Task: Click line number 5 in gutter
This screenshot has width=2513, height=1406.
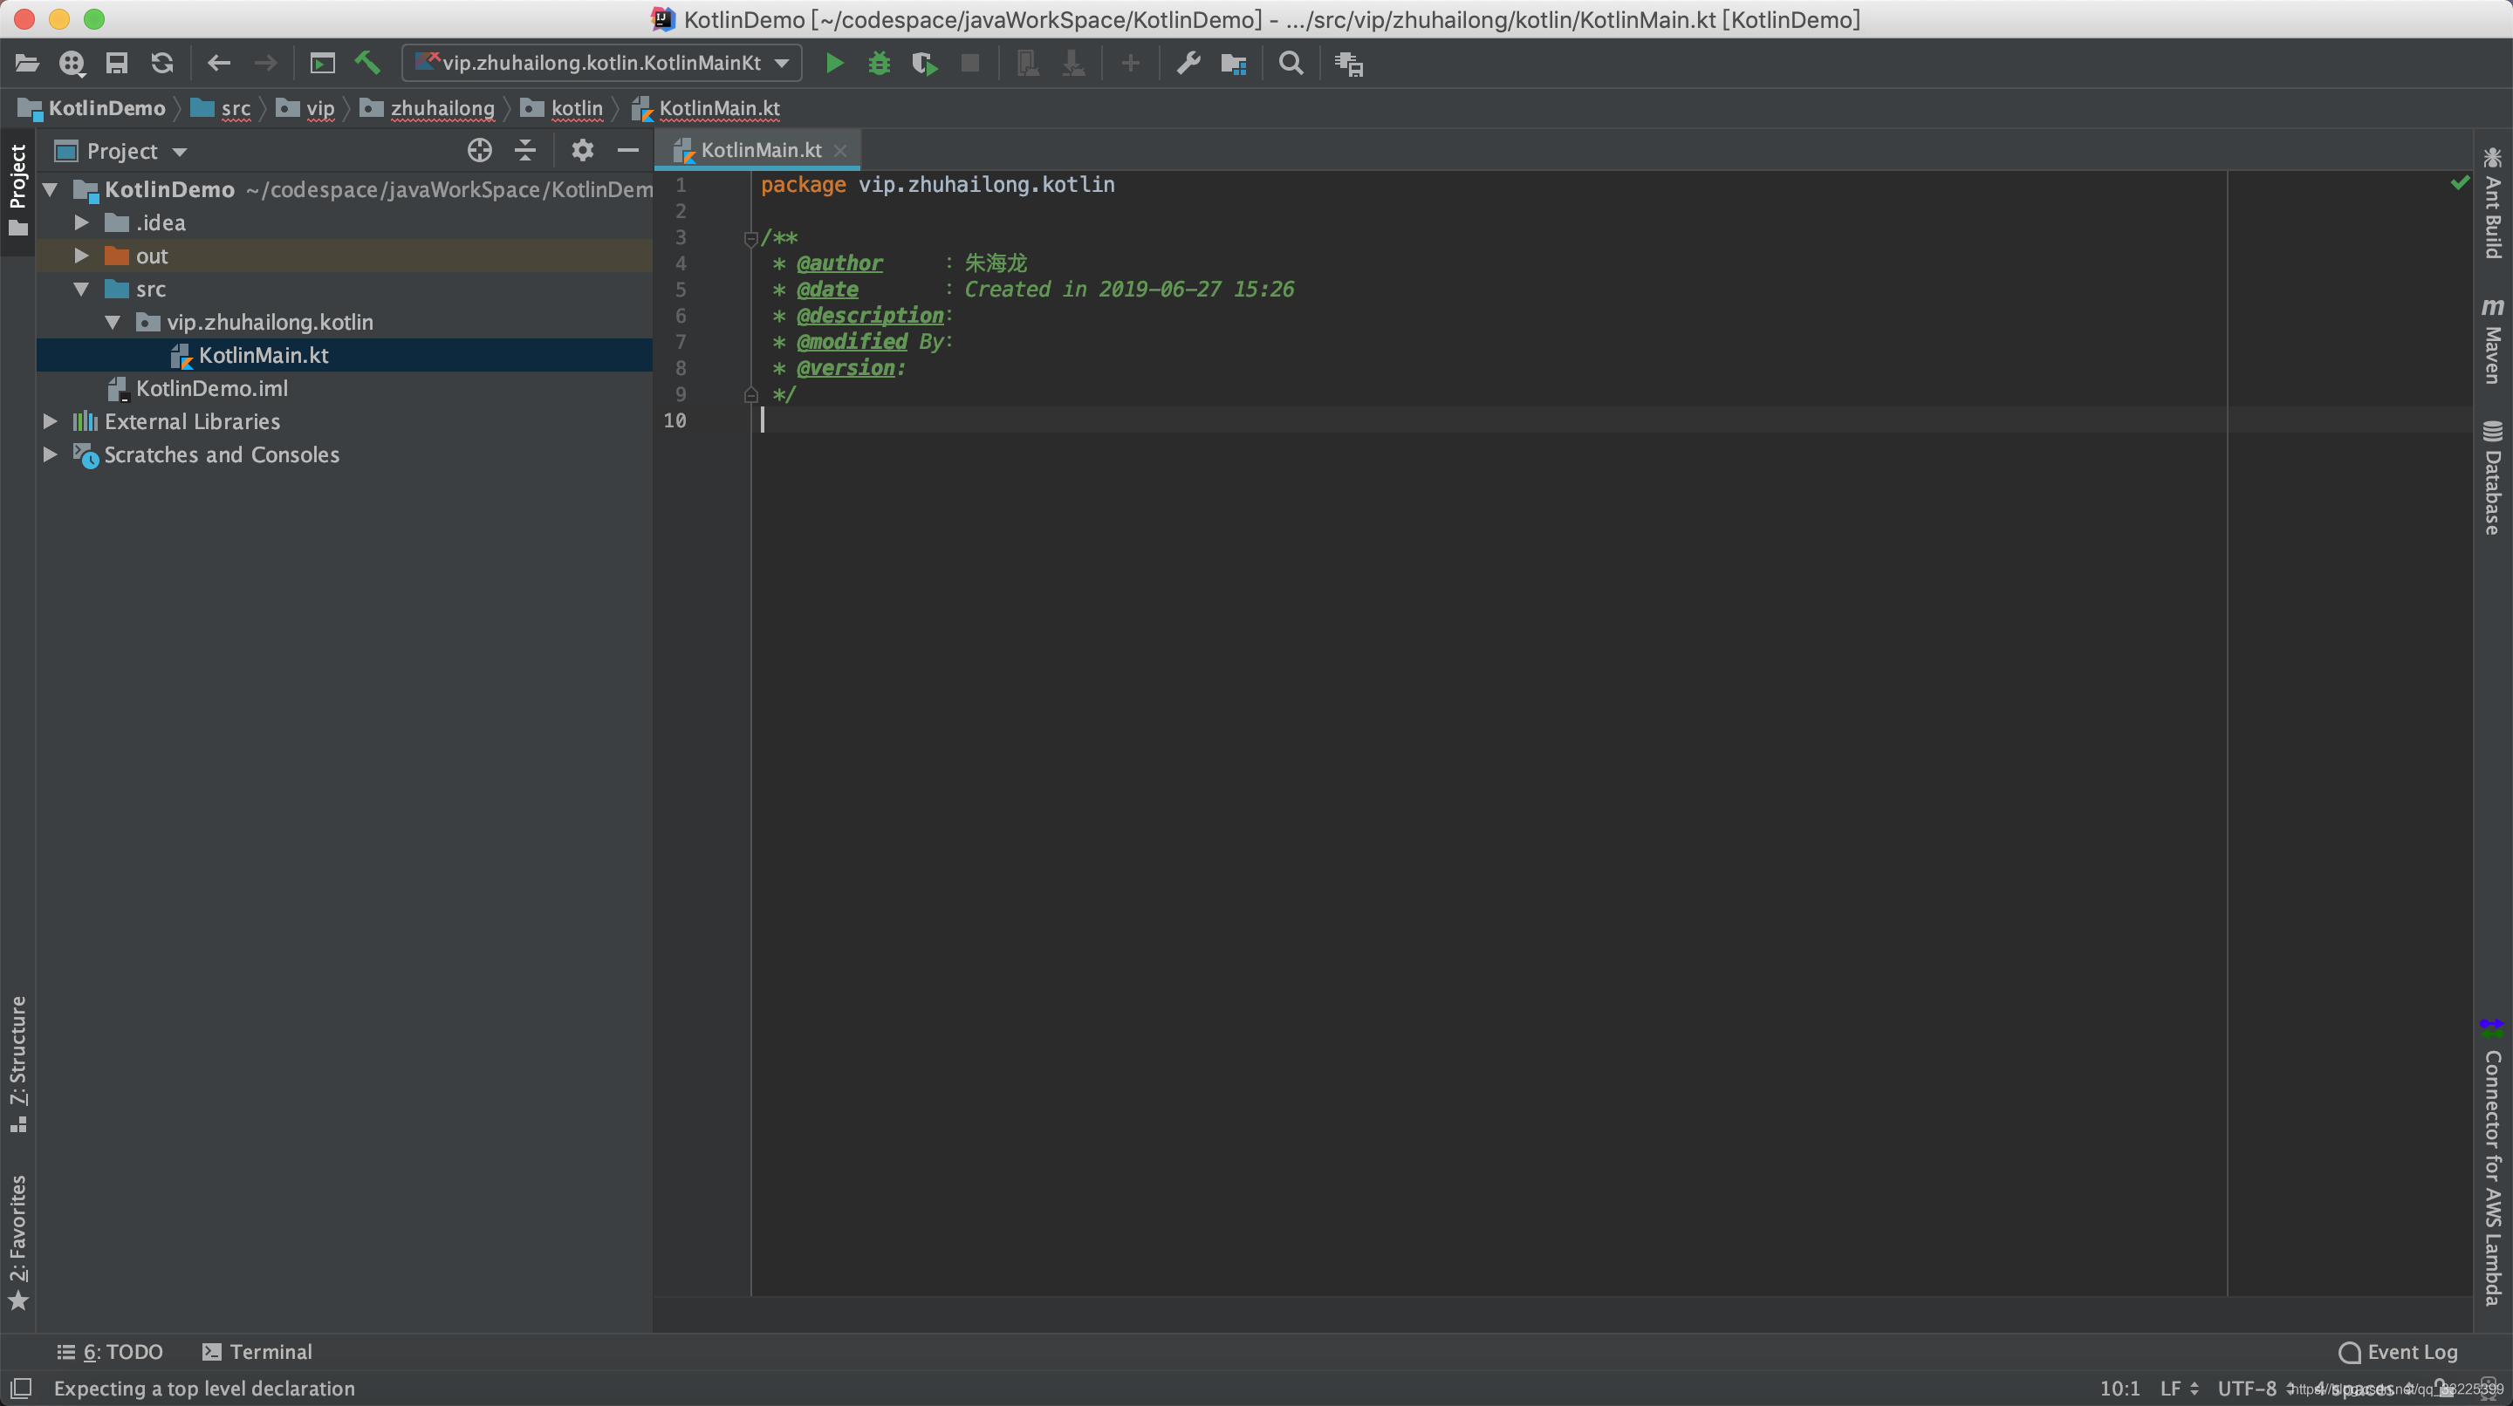Action: click(x=680, y=290)
